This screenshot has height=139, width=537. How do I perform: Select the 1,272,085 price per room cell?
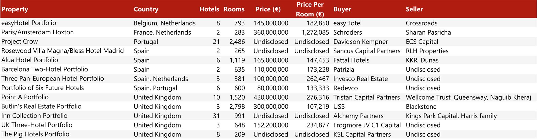pyautogui.click(x=315, y=32)
